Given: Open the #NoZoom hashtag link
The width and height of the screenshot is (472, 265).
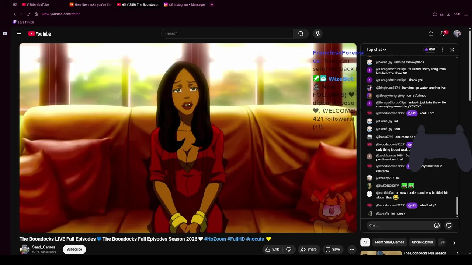Looking at the screenshot, I should click(215, 239).
